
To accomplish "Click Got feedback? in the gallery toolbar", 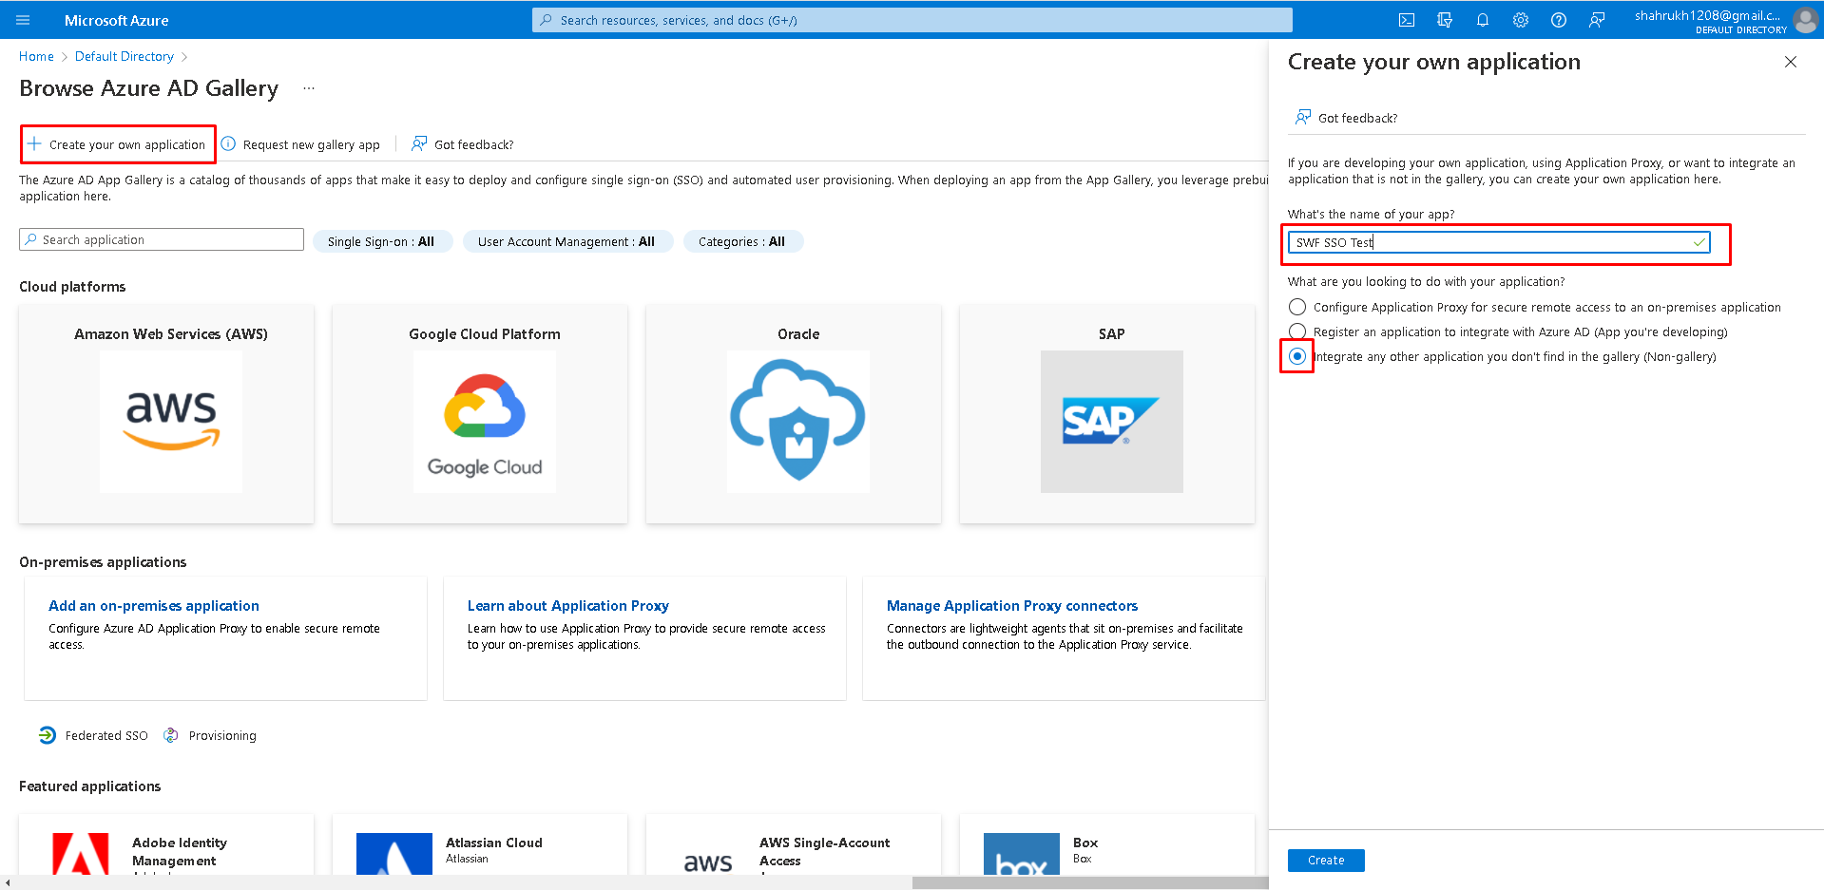I will (474, 144).
